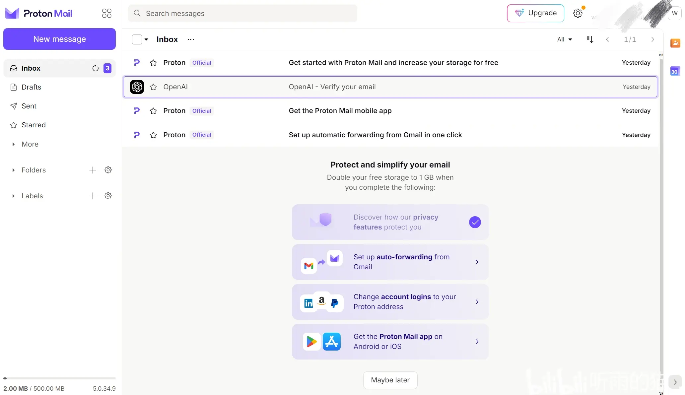
Task: Open the select dropdown arrow beside checkbox
Action: click(146, 39)
